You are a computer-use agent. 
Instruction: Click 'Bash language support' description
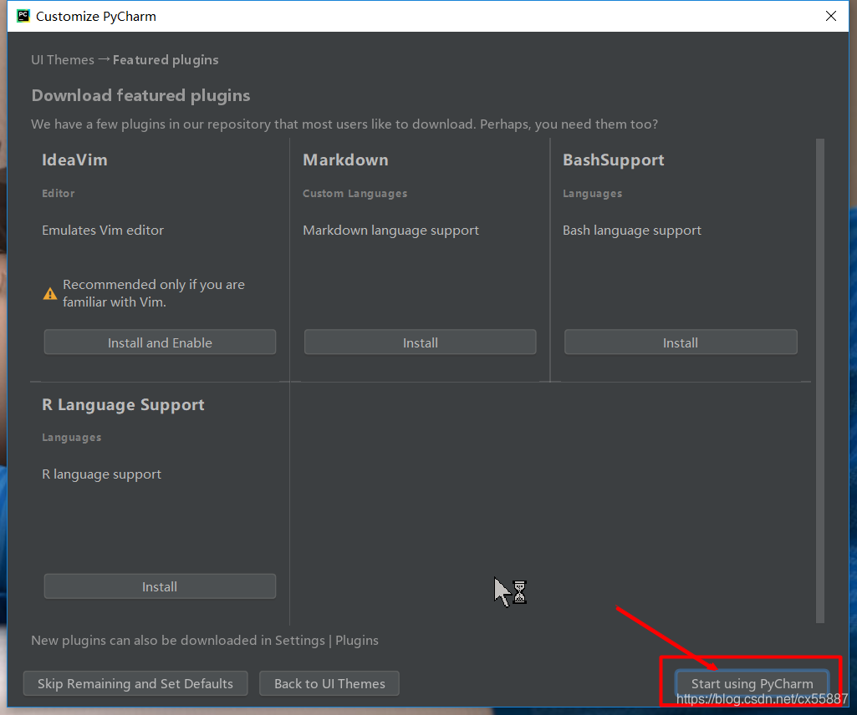click(x=632, y=231)
